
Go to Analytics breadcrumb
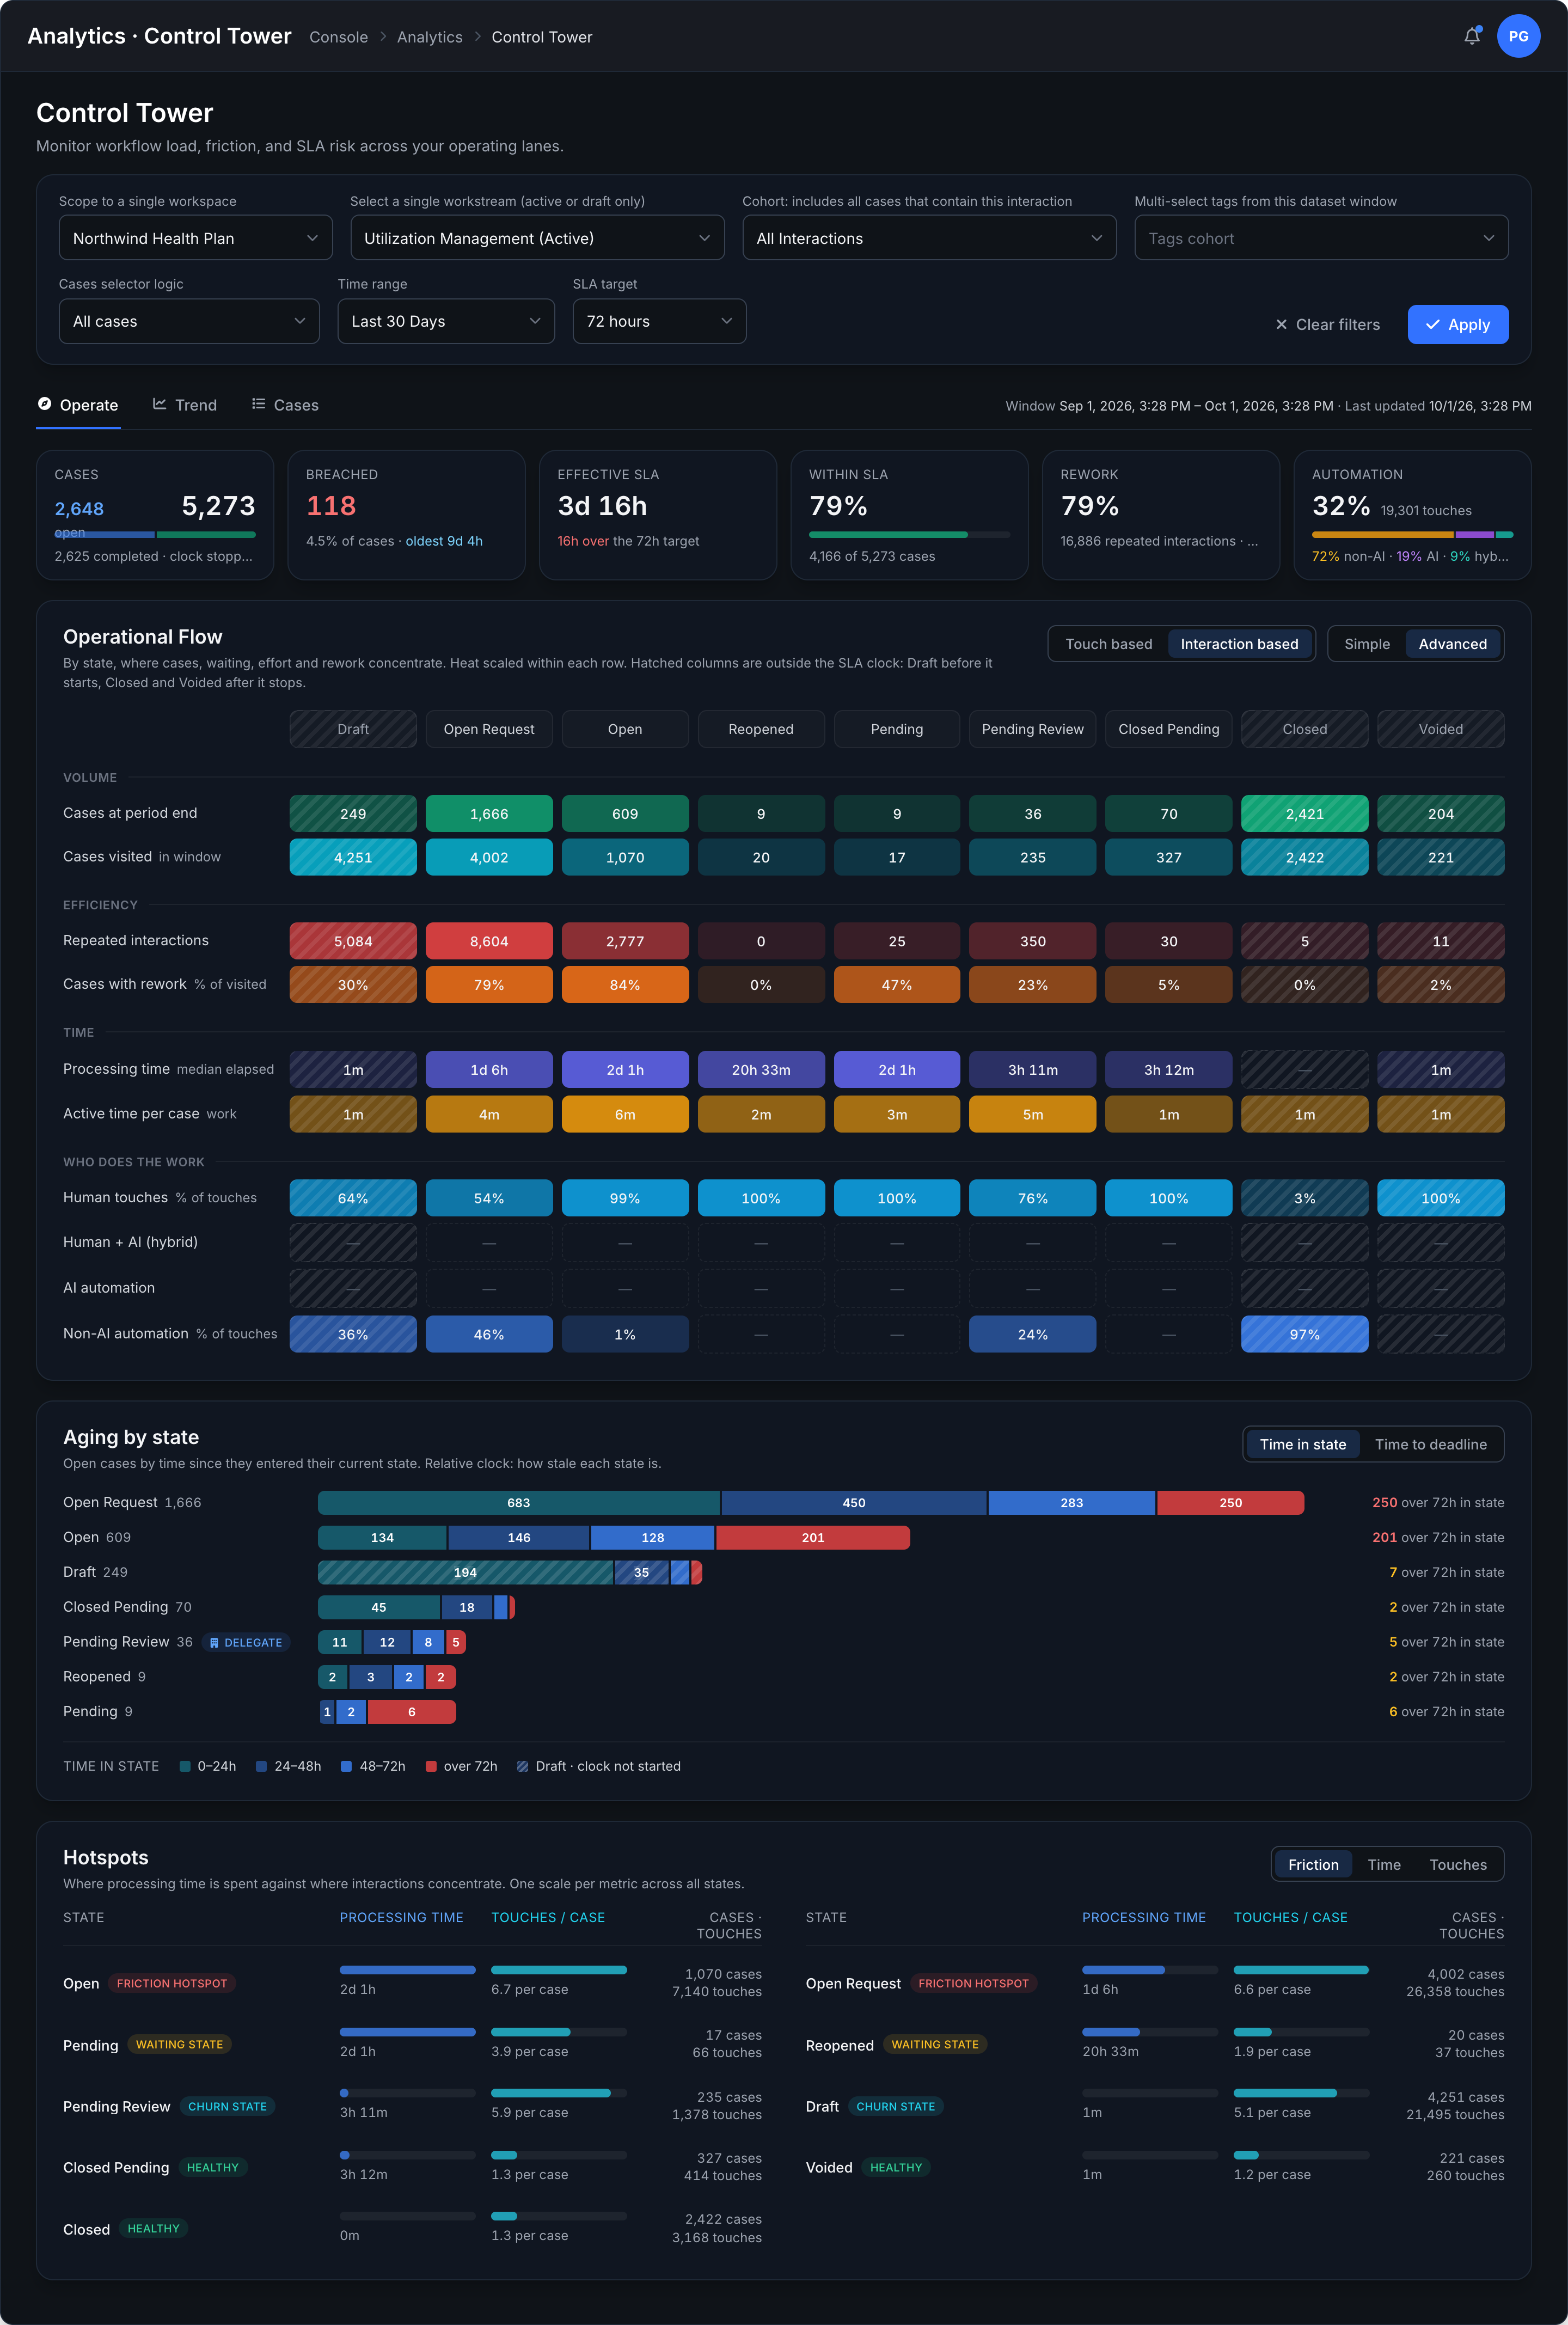click(x=429, y=37)
